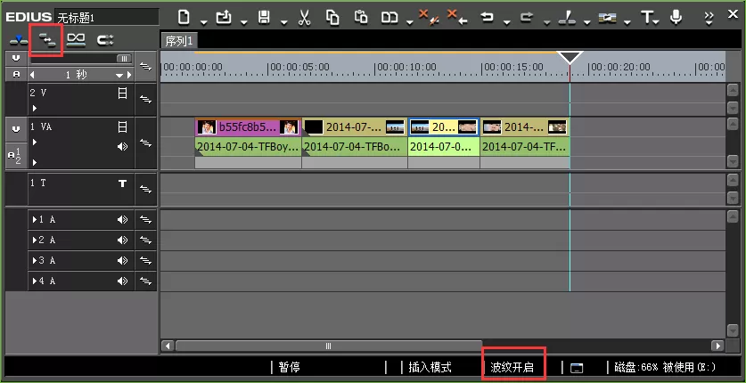746x383 pixels.
Task: Expand the 1 A audio track
Action: (34, 219)
